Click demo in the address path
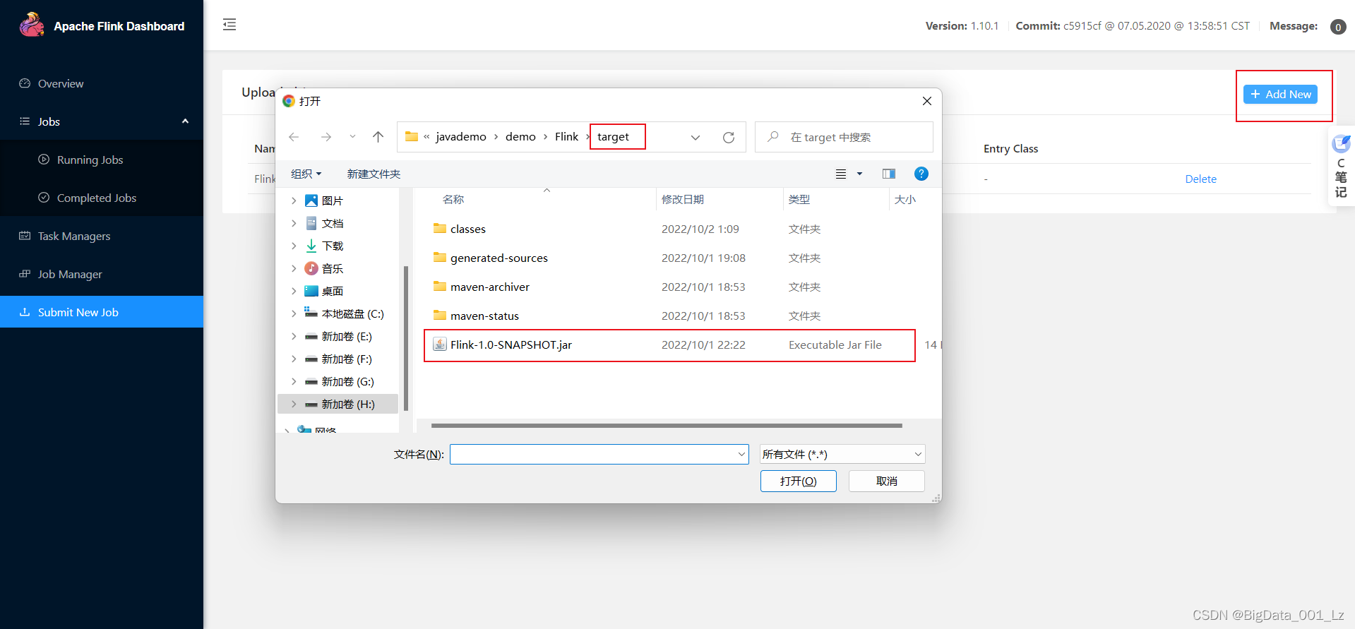1355x629 pixels. pyautogui.click(x=520, y=137)
